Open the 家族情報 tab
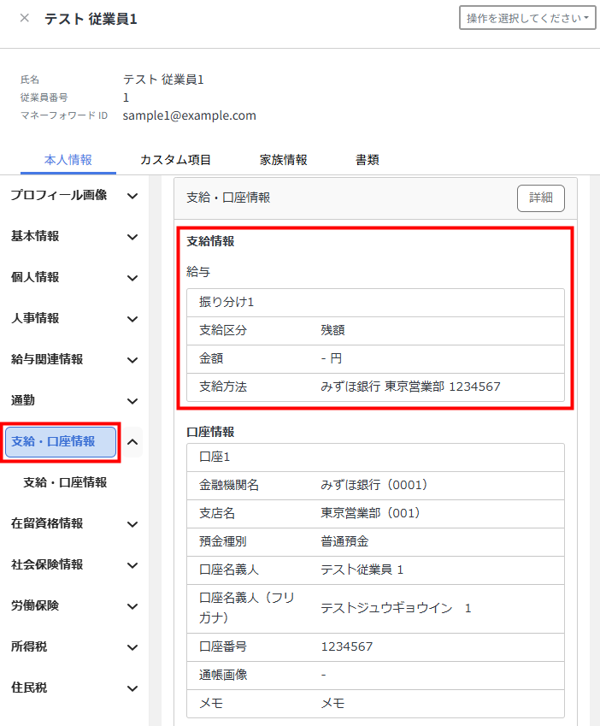Image resolution: width=600 pixels, height=726 pixels. click(284, 160)
